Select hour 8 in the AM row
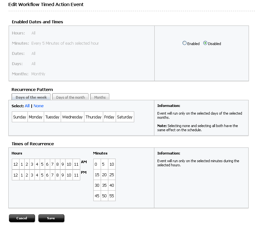This screenshot has height=226, width=255. pos(58,164)
